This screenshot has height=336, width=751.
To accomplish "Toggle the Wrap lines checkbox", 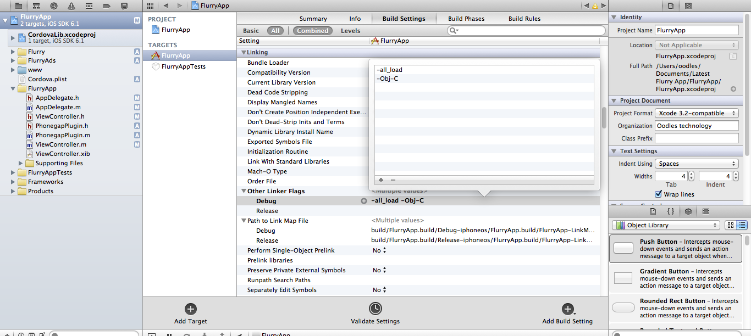I will pyautogui.click(x=659, y=194).
